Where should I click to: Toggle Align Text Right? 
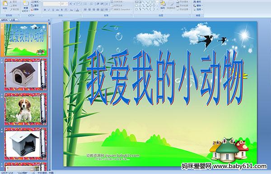tap(93, 9)
